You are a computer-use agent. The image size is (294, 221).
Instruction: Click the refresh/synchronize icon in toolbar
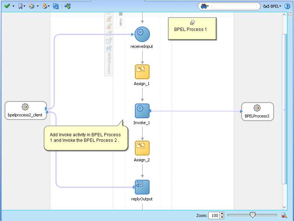tap(55, 6)
